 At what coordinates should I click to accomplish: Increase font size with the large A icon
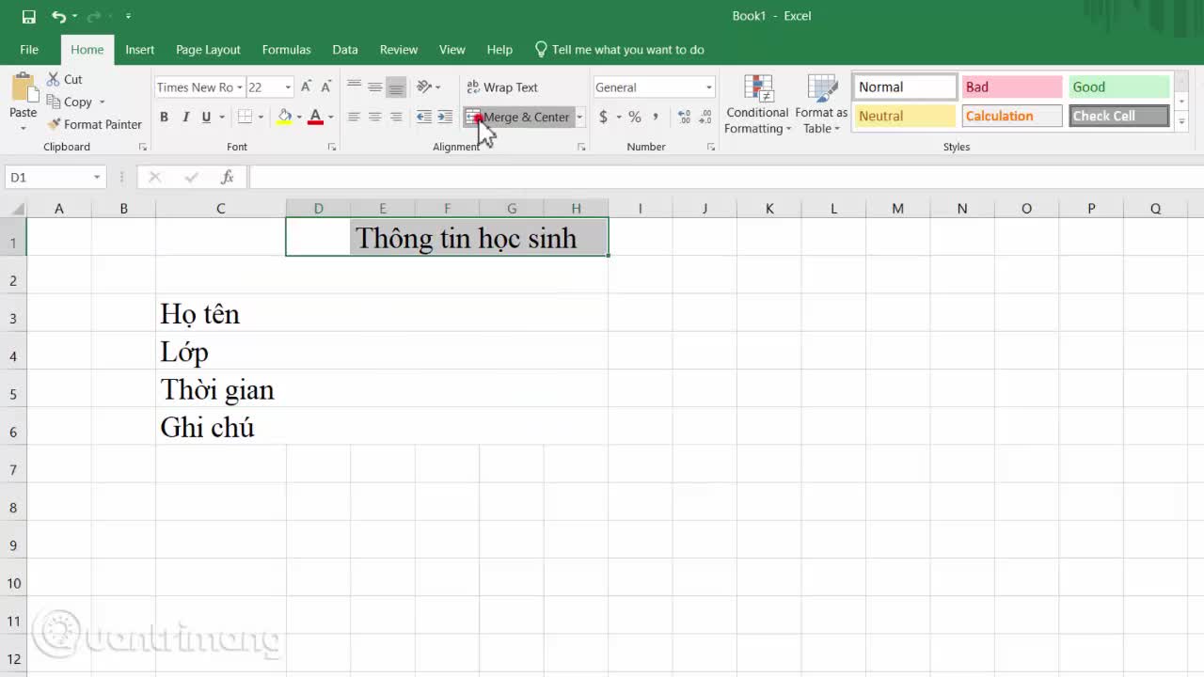point(306,87)
